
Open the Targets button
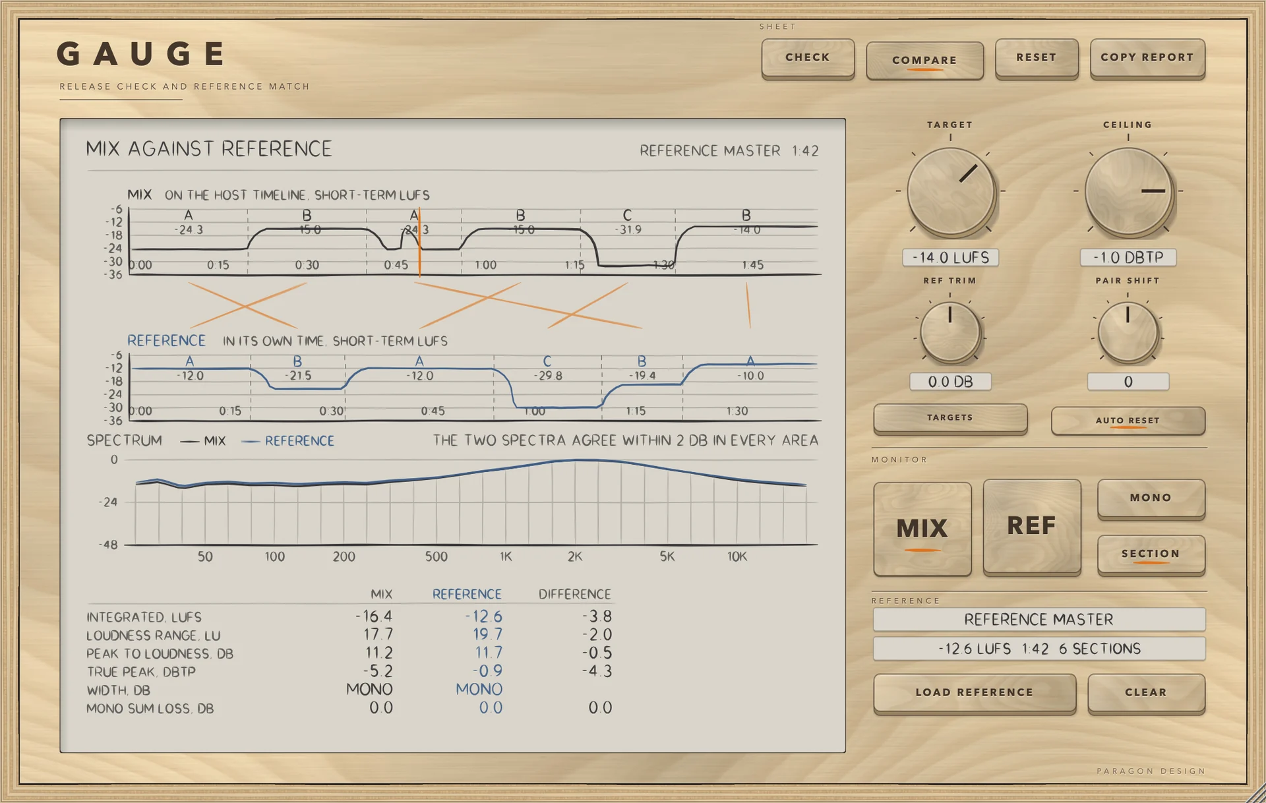coord(950,418)
